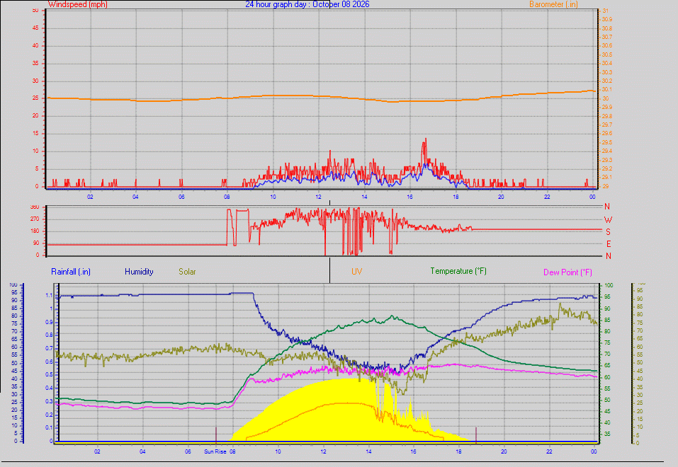Click the sunrise marker line above Sun Rise
The image size is (678, 467).
tap(216, 434)
